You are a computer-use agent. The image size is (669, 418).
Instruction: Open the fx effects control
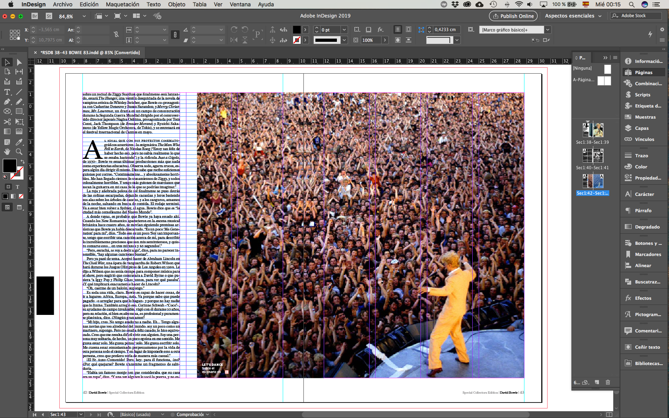tap(381, 29)
